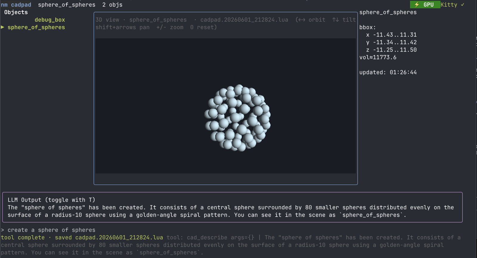Click the checkmark next to Kitty

pyautogui.click(x=462, y=4)
